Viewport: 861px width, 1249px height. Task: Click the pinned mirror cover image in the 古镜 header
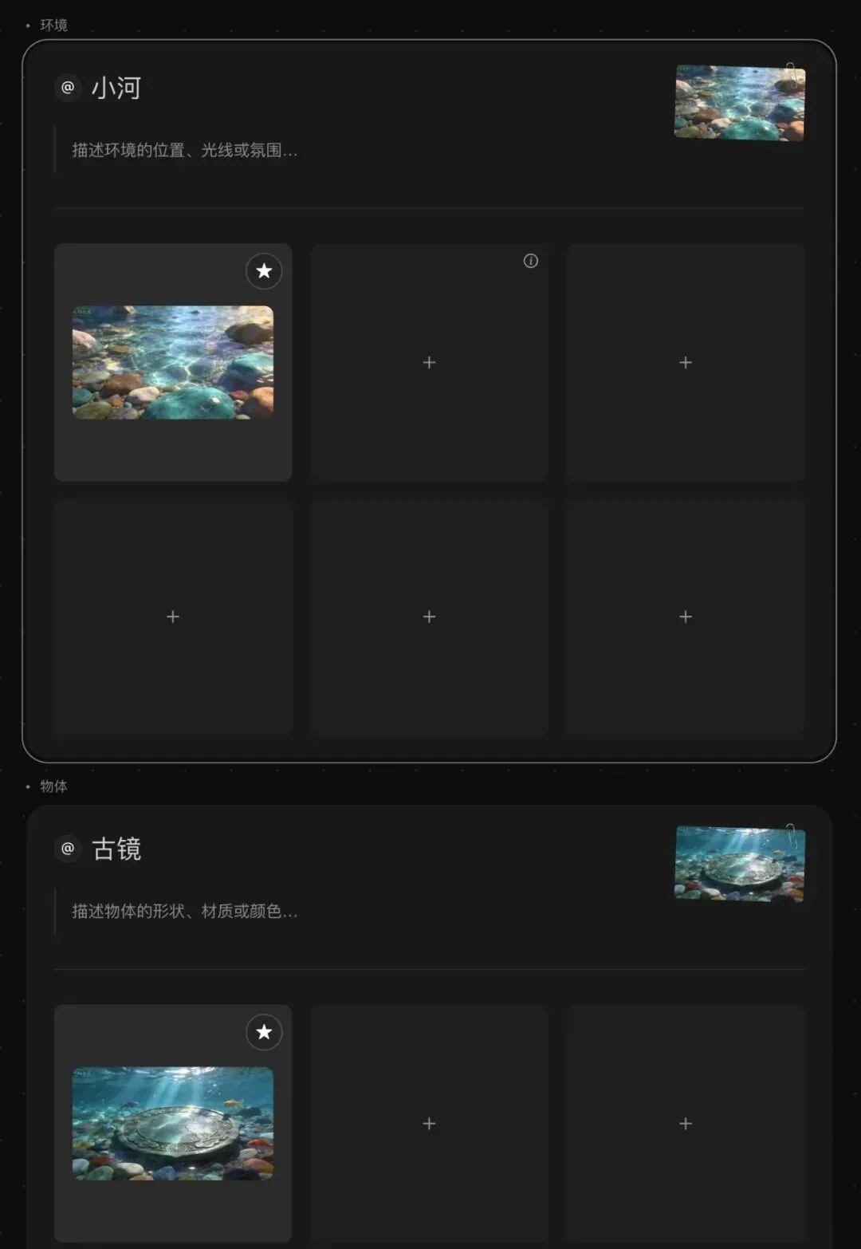point(740,864)
